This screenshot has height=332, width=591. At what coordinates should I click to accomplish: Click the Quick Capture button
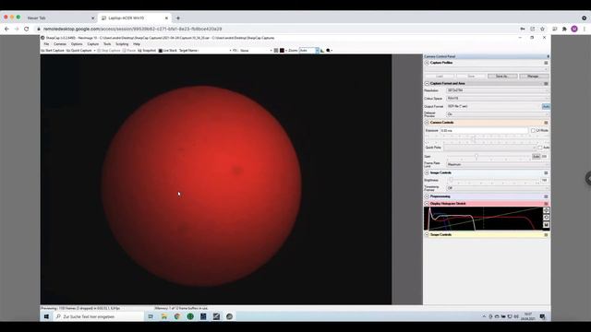[79, 51]
